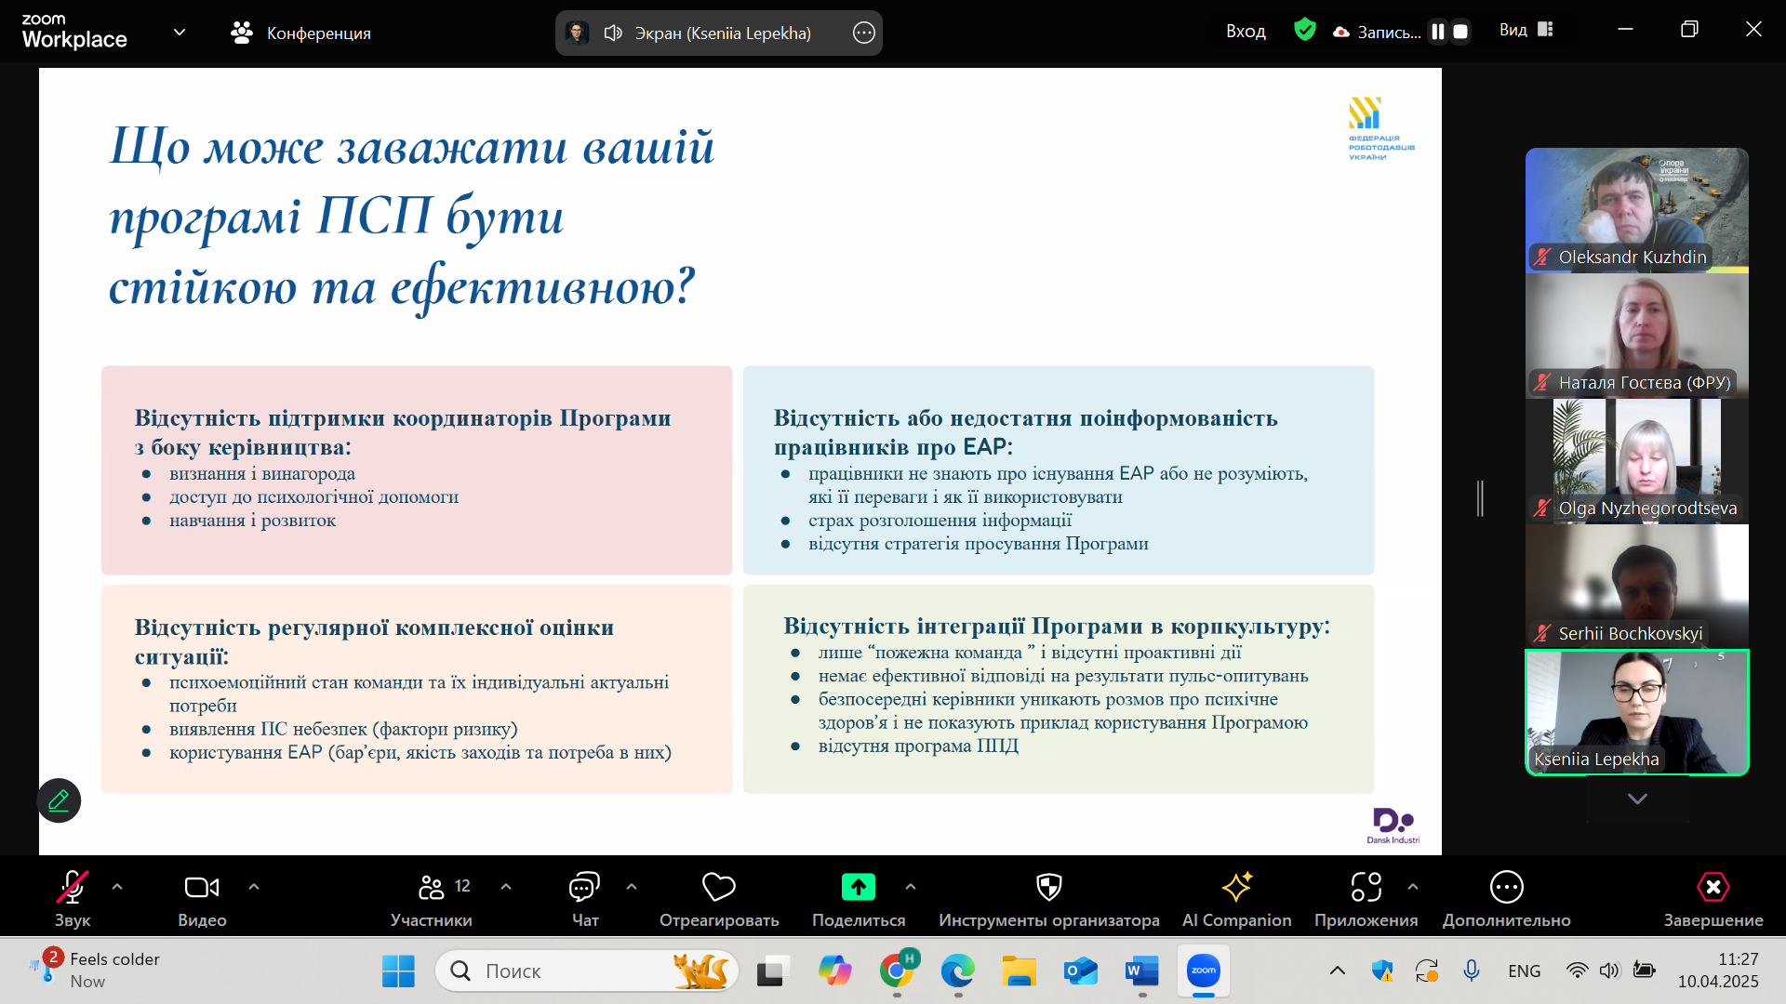Click the green Поделиться share screen icon
Viewport: 1786px width, 1004px height.
858,888
